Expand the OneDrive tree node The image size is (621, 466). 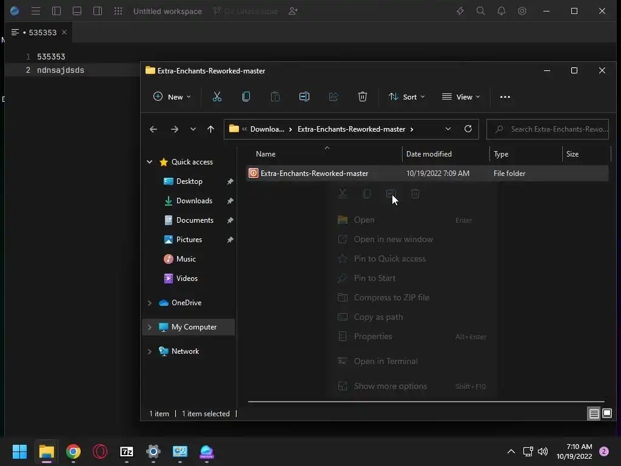(x=149, y=303)
